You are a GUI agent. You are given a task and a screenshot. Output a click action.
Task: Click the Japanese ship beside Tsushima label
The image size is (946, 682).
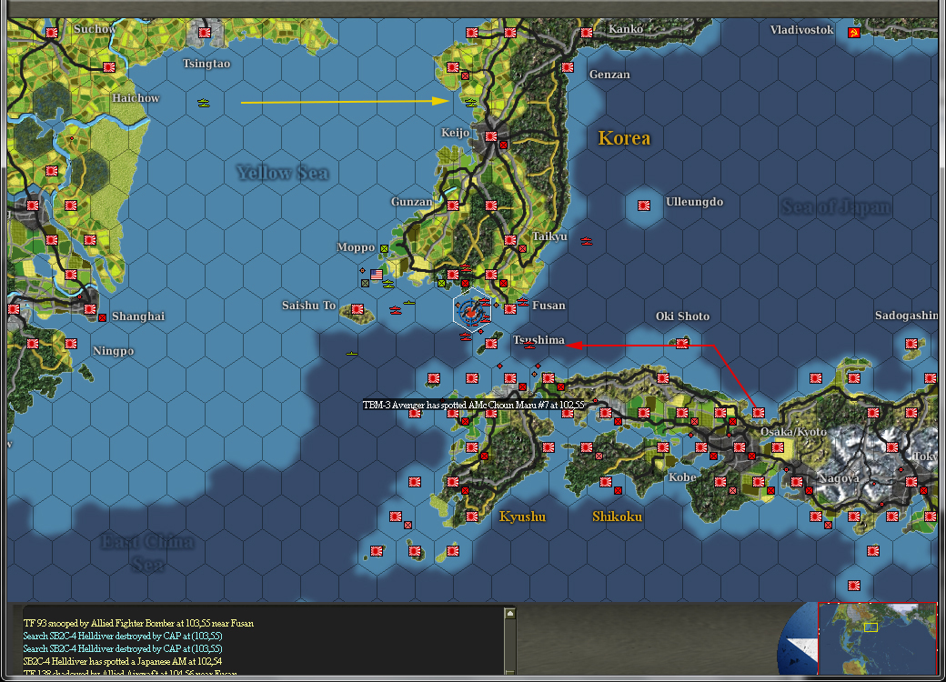coord(529,346)
